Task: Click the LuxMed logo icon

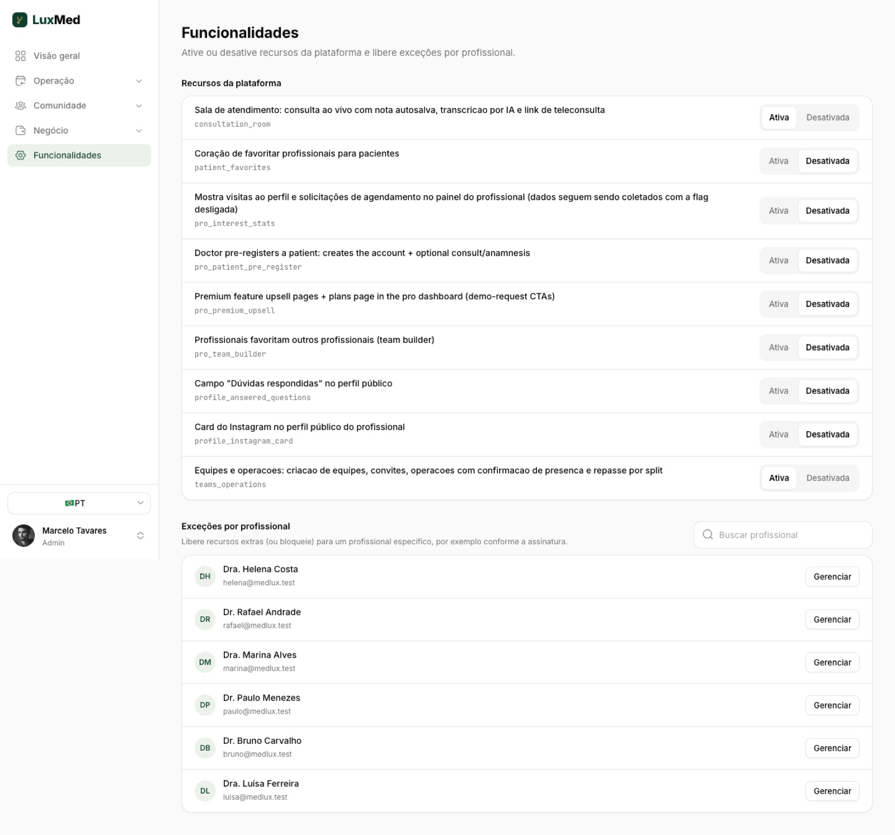Action: pos(20,20)
